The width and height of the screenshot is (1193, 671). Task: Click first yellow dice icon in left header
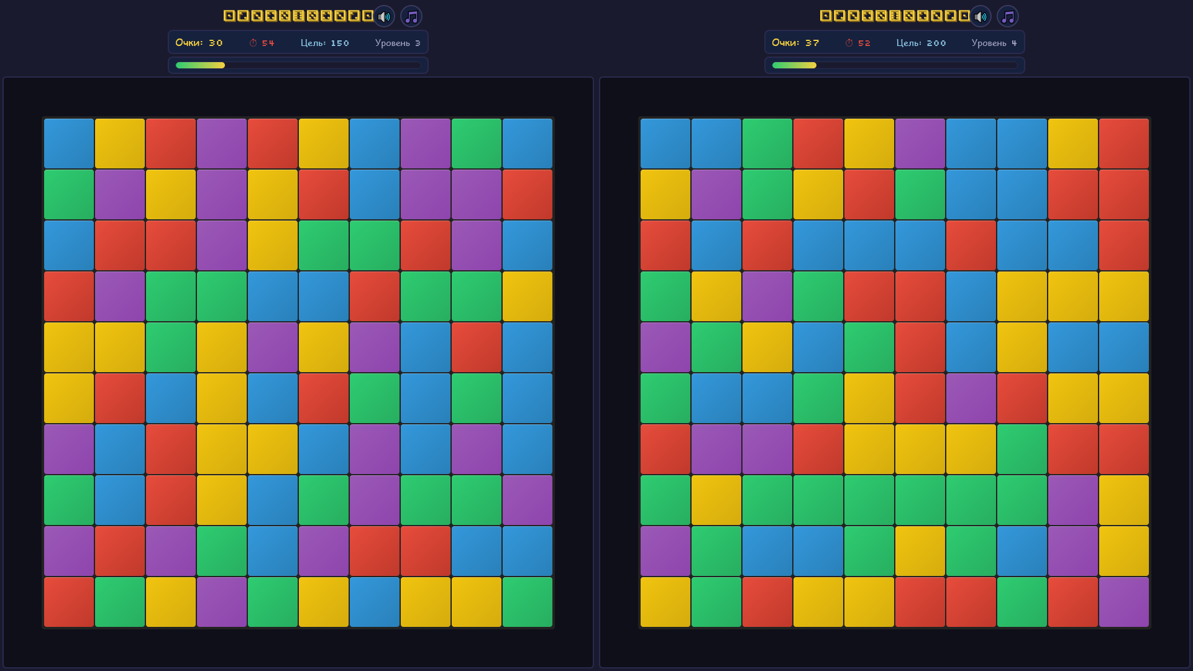[229, 16]
